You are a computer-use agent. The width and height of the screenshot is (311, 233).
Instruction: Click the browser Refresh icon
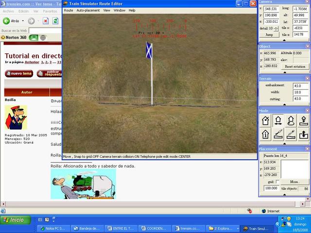[x=56, y=21]
